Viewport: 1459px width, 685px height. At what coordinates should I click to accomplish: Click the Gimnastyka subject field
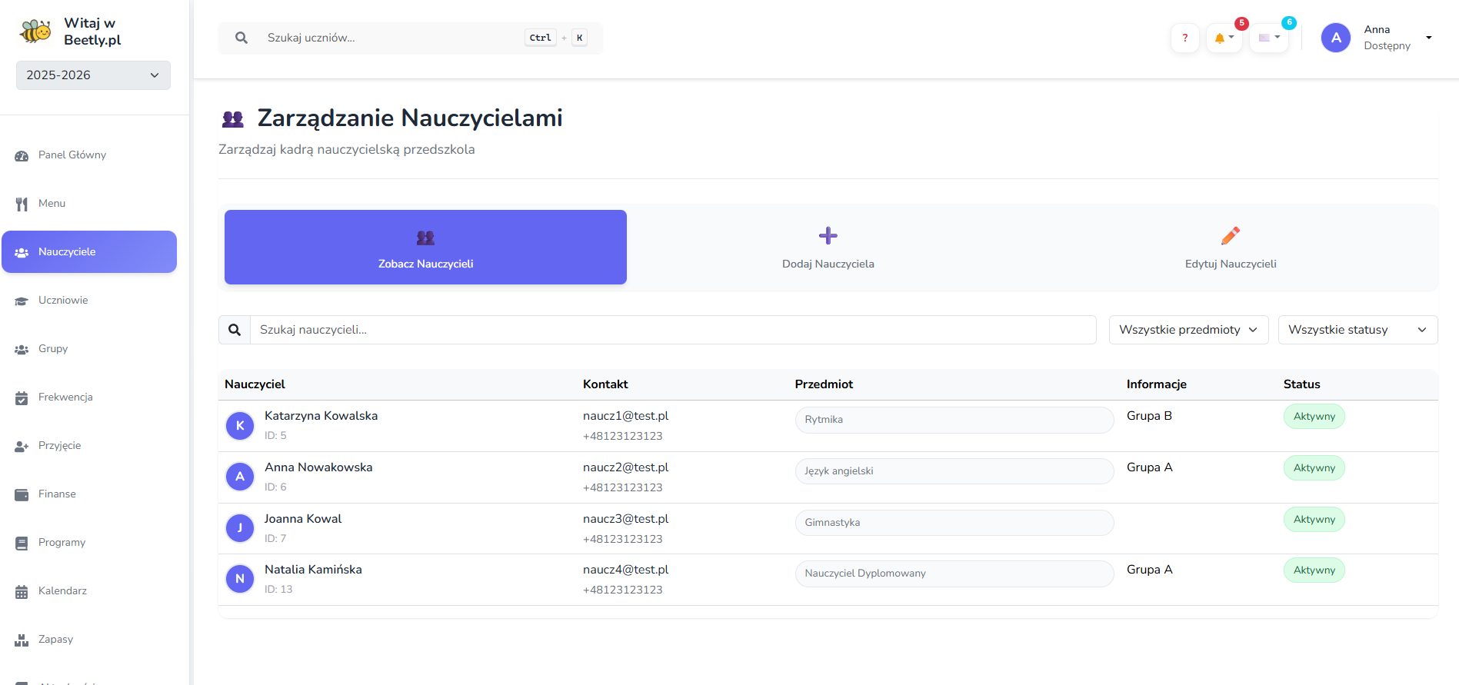coord(954,523)
